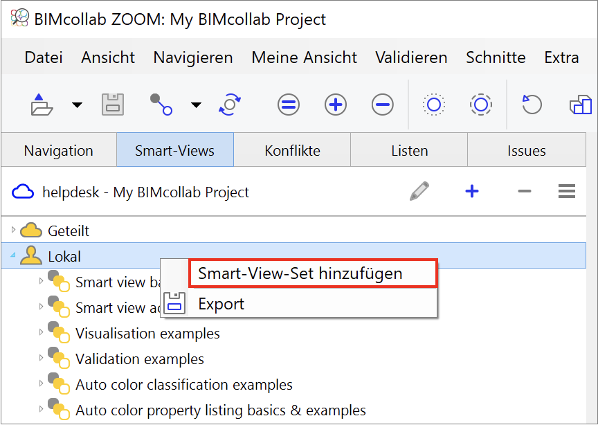Viewport: 598px width, 425px height.
Task: Click the Validation examples set icon
Action: [59, 358]
